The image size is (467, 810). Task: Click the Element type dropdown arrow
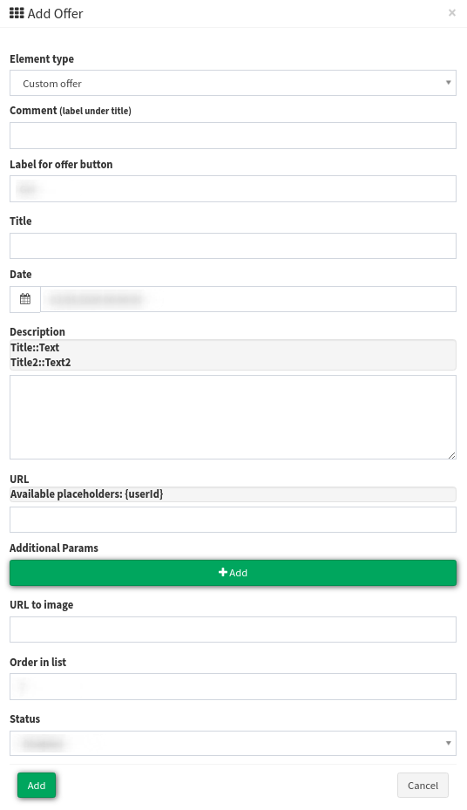coord(448,83)
